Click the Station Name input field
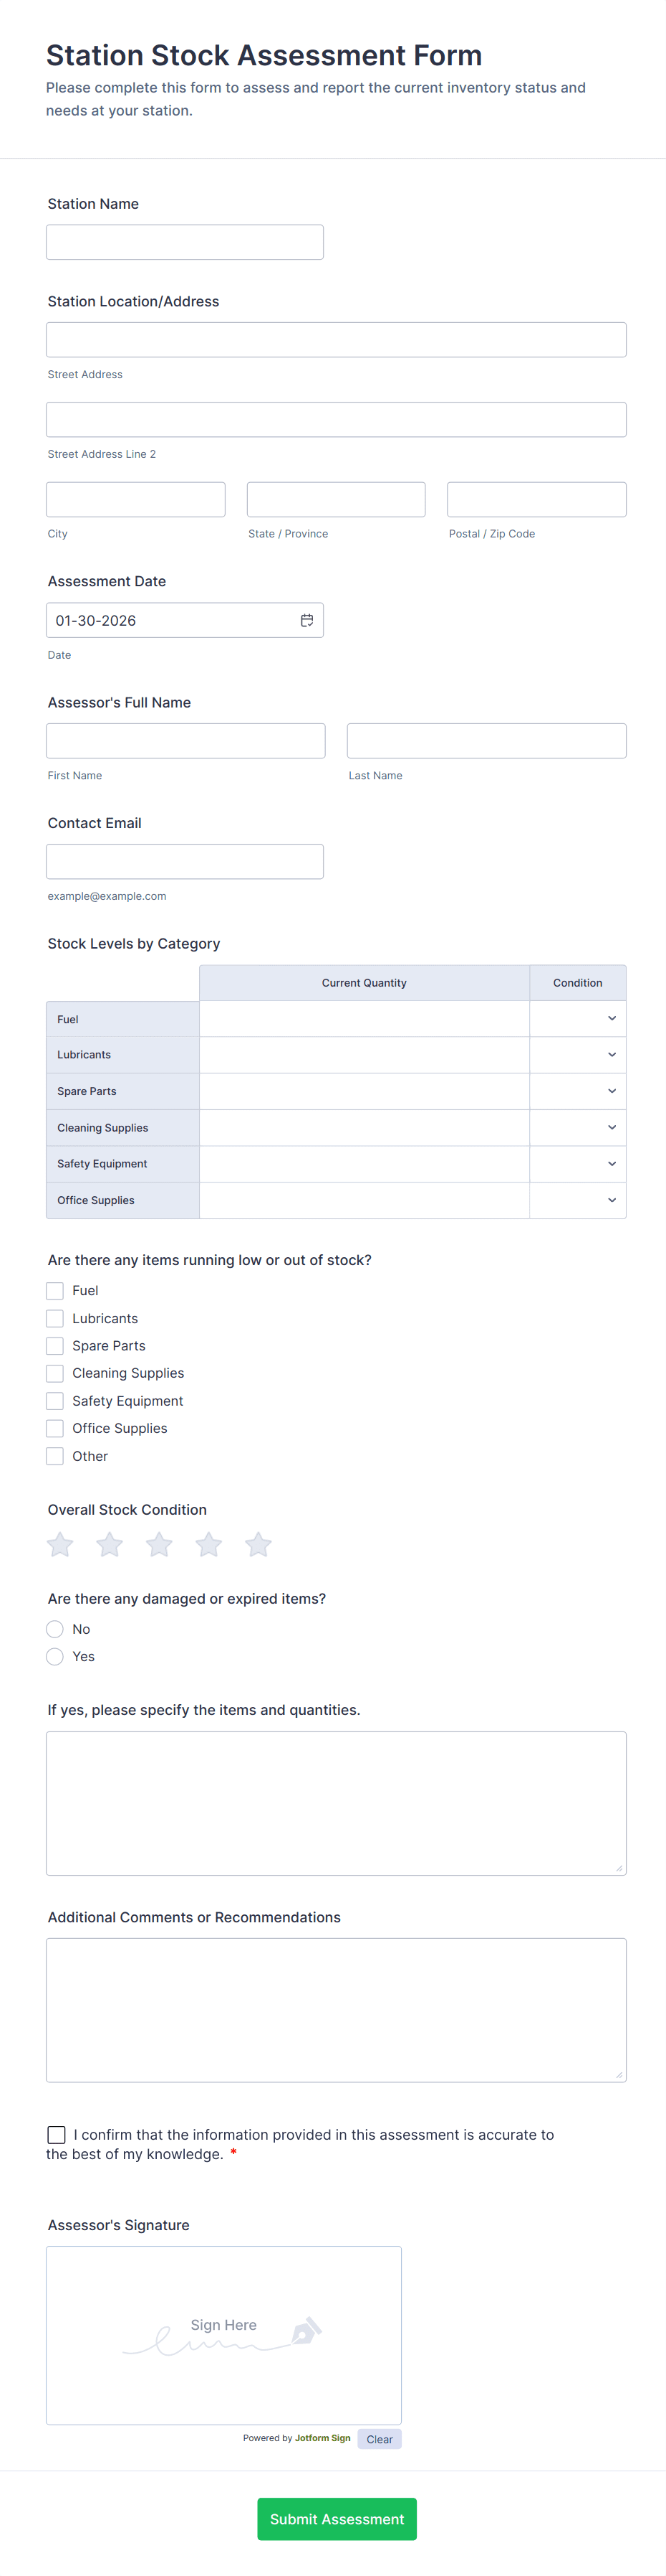 (x=185, y=242)
